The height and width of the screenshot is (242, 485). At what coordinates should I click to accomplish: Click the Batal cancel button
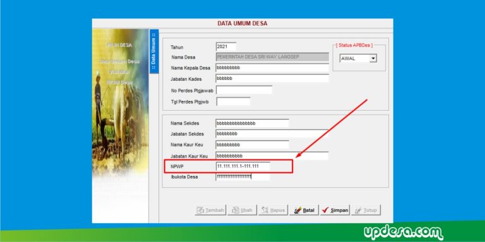[304, 210]
